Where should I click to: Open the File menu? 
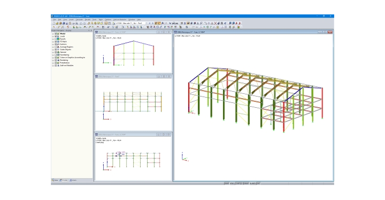point(55,19)
